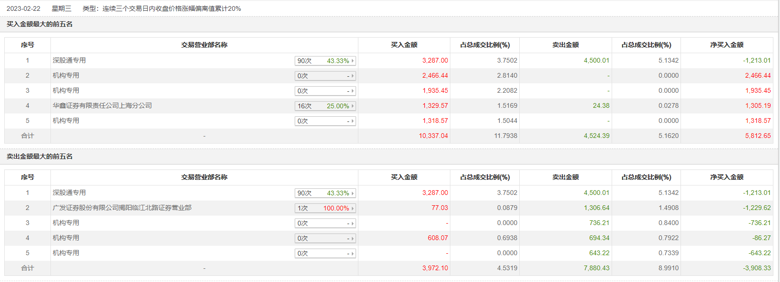780x282 pixels.
Task: Click arrow on row 3 0次 box, sell table
Action: (x=352, y=223)
